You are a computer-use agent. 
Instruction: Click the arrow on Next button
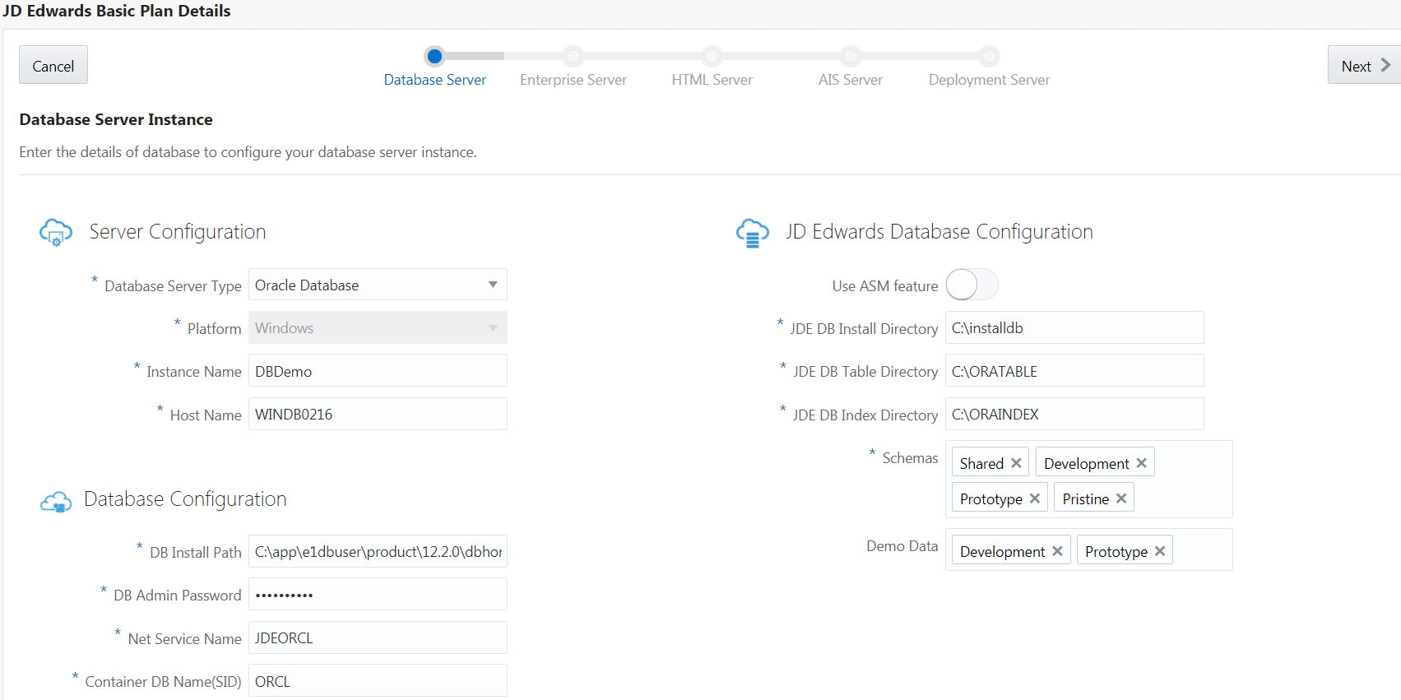(x=1385, y=65)
